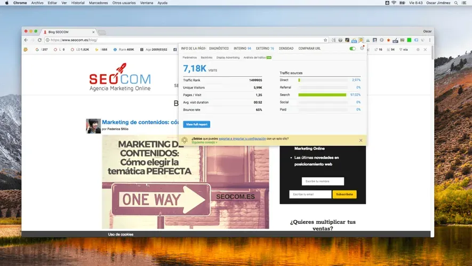
Task: Click the Search traffic green bar
Action: tap(322, 95)
